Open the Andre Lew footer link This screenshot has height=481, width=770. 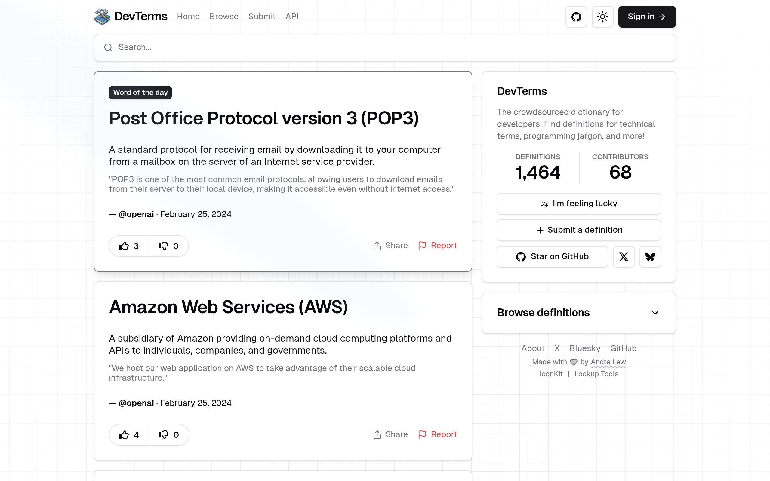[608, 362]
